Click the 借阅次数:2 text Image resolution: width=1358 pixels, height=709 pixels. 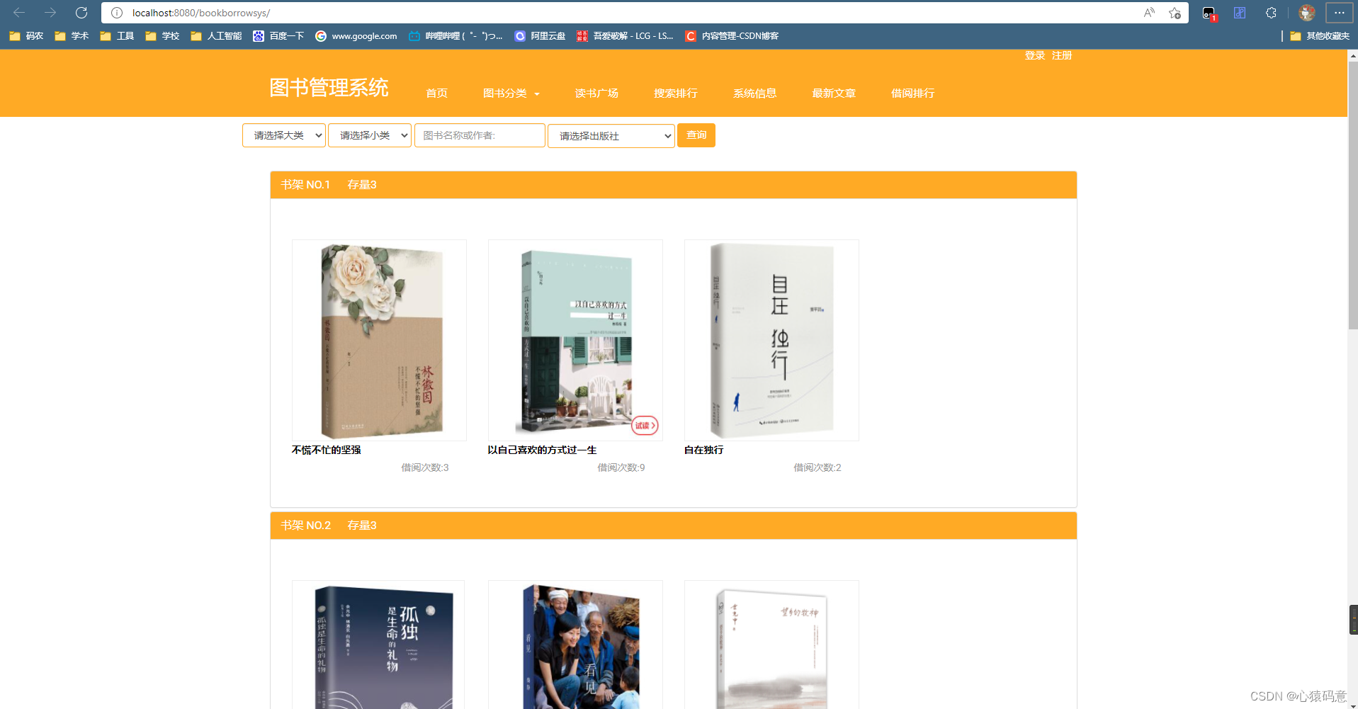pos(817,467)
